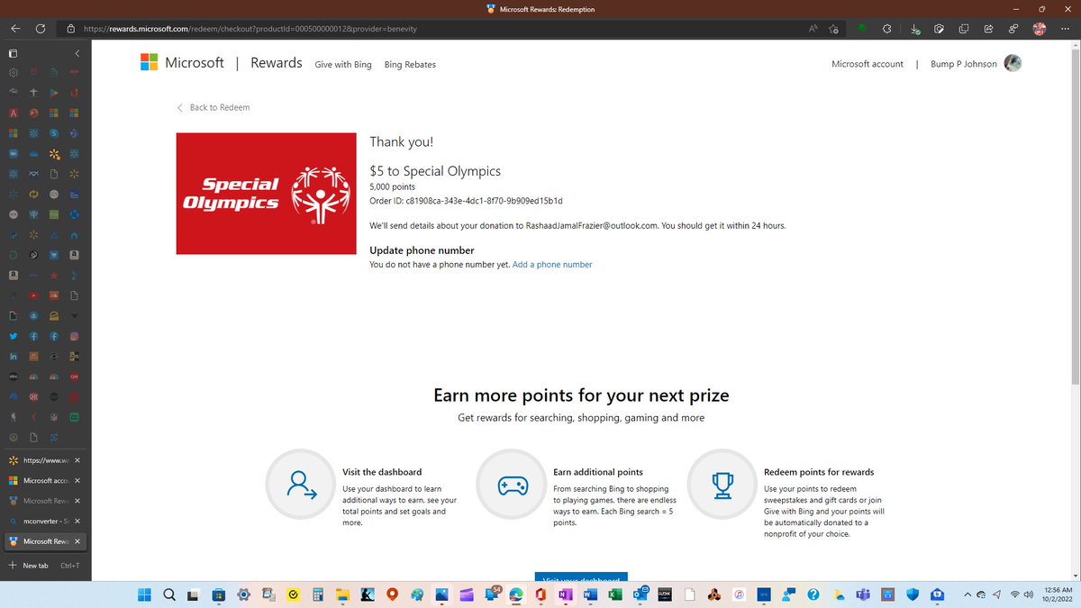Open the Microsoft account link
Image resolution: width=1081 pixels, height=608 pixels.
click(x=868, y=64)
